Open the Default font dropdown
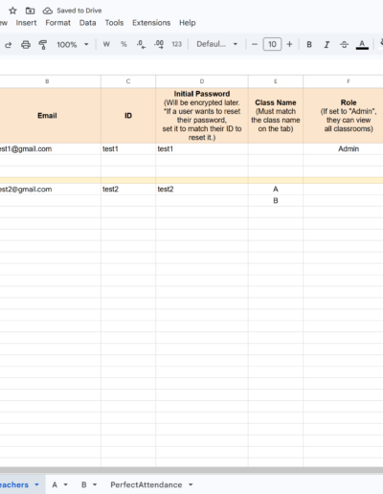This screenshot has width=383, height=494. (x=217, y=44)
